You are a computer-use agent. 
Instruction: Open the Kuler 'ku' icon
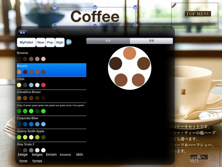pos(69,42)
